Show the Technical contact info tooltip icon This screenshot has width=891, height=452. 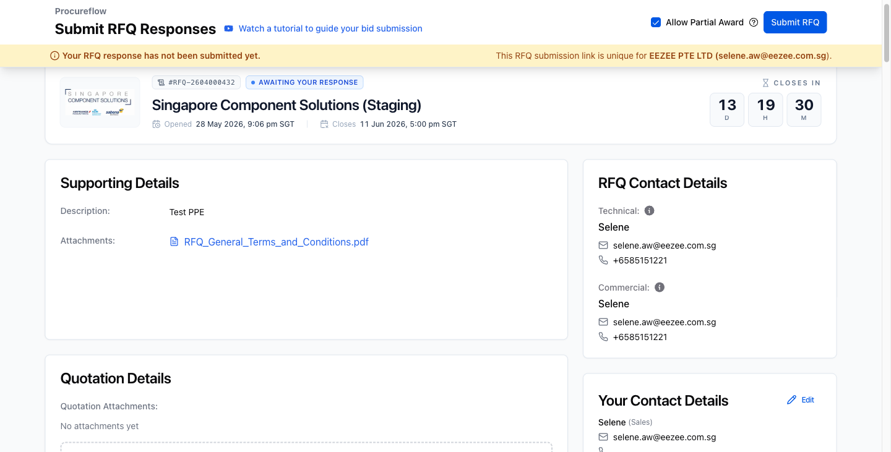point(649,211)
